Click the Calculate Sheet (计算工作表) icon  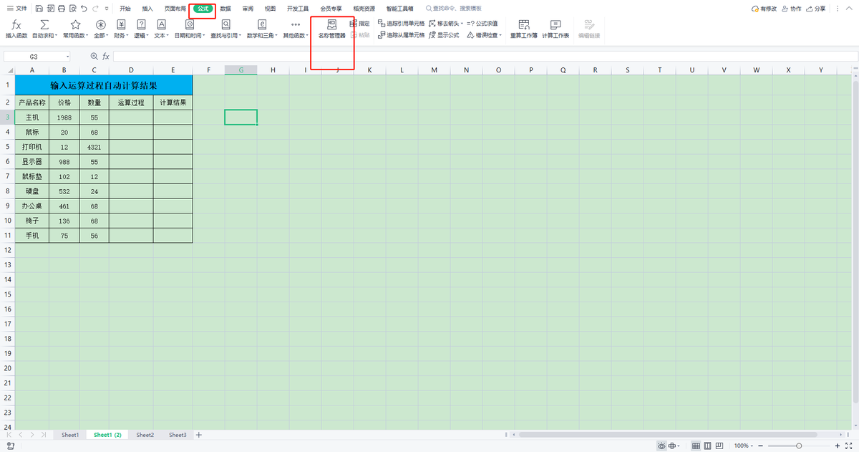tap(555, 24)
